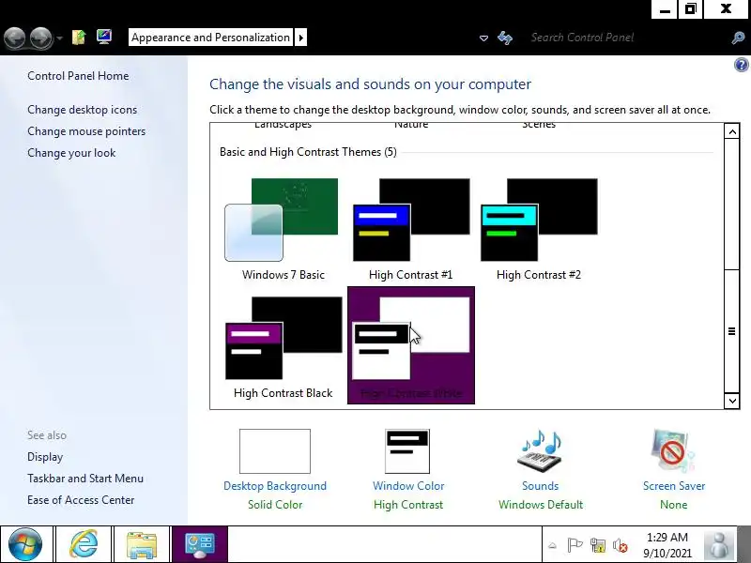Select the Windows 7 Basic theme
This screenshot has height=563, width=751.
pos(284,228)
